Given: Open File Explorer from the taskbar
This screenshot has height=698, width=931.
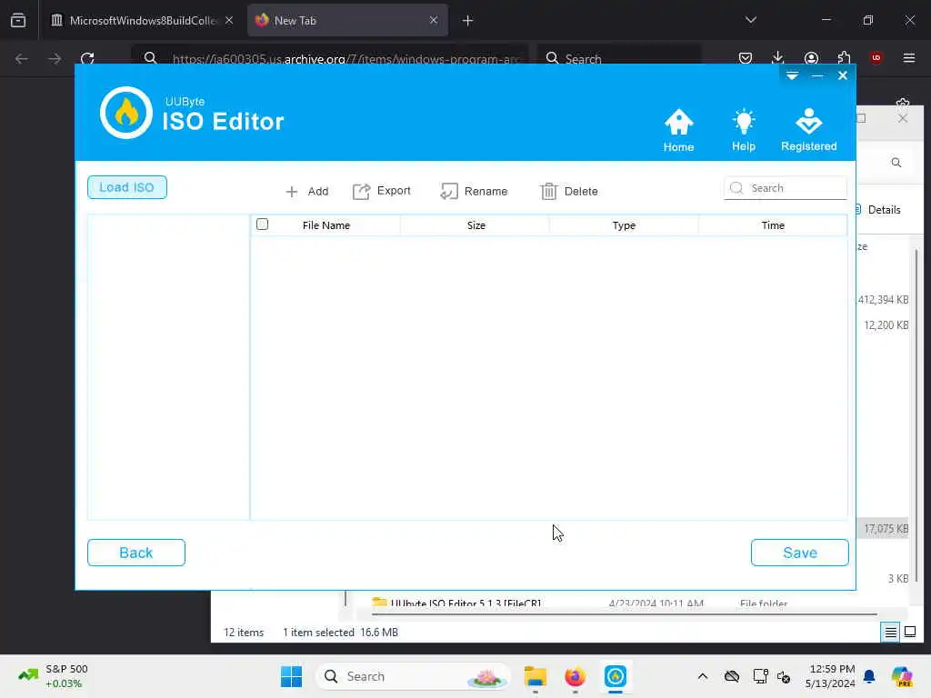Looking at the screenshot, I should [x=536, y=676].
